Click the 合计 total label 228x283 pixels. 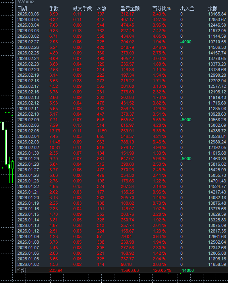(22, 270)
